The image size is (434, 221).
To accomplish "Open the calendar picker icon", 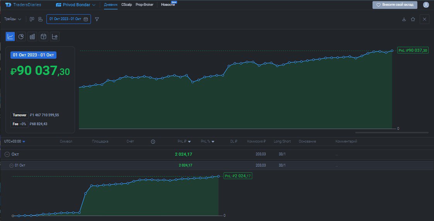I will click(x=86, y=19).
